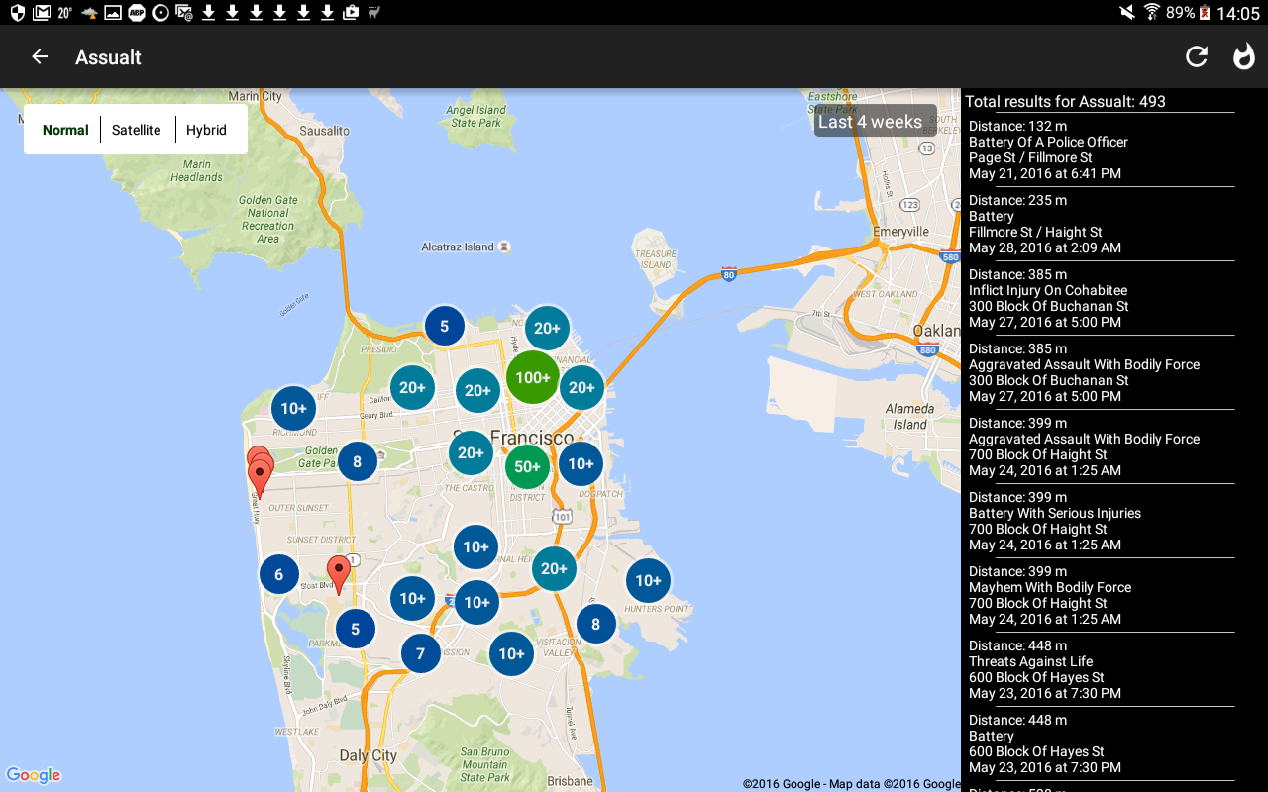1268x792 pixels.
Task: Toggle the heatmap flame icon
Action: coord(1243,56)
